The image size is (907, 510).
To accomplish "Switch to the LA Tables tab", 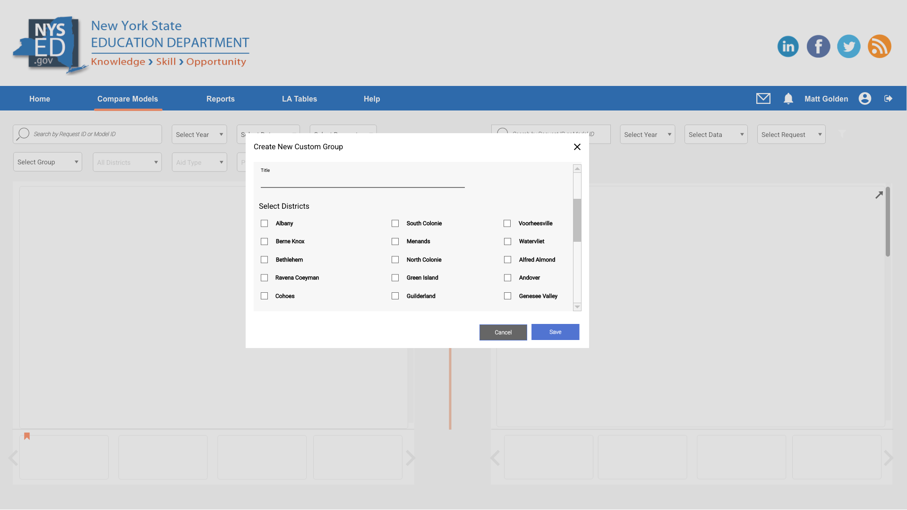I will 299,99.
